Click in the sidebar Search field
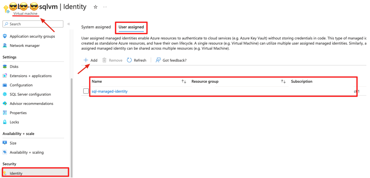Viewport: 370px width, 178px height. tap(33, 24)
